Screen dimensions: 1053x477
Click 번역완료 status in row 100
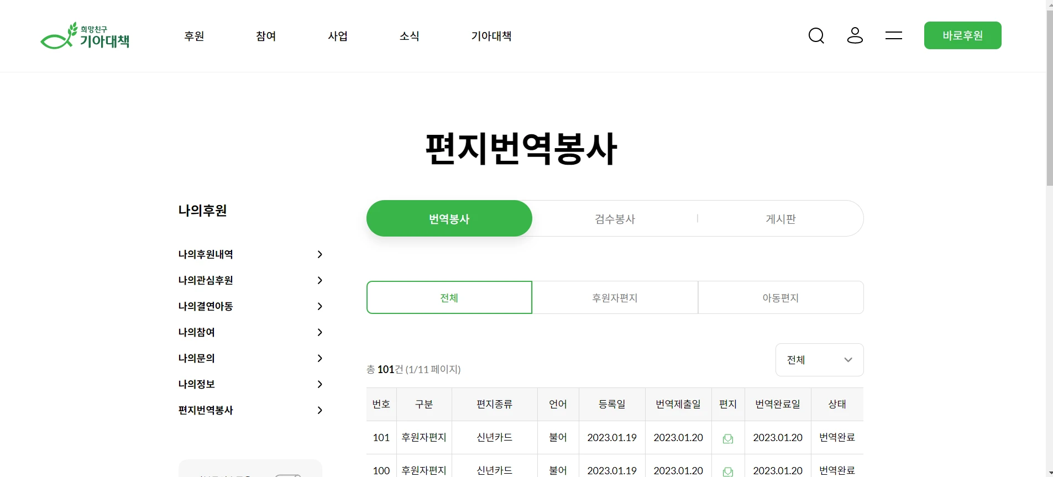point(837,470)
